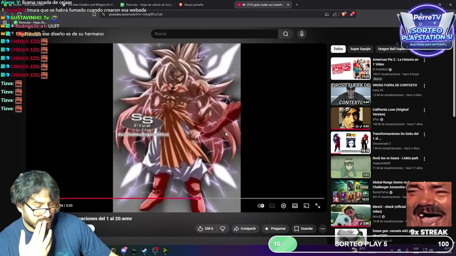Open Discord from the taskbar

124,250
